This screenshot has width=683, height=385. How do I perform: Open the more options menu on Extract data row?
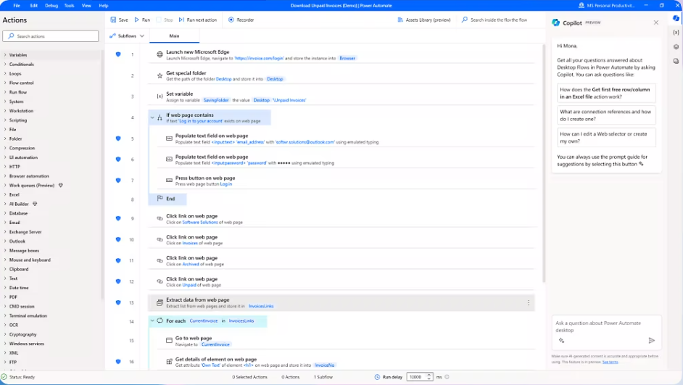[529, 302]
